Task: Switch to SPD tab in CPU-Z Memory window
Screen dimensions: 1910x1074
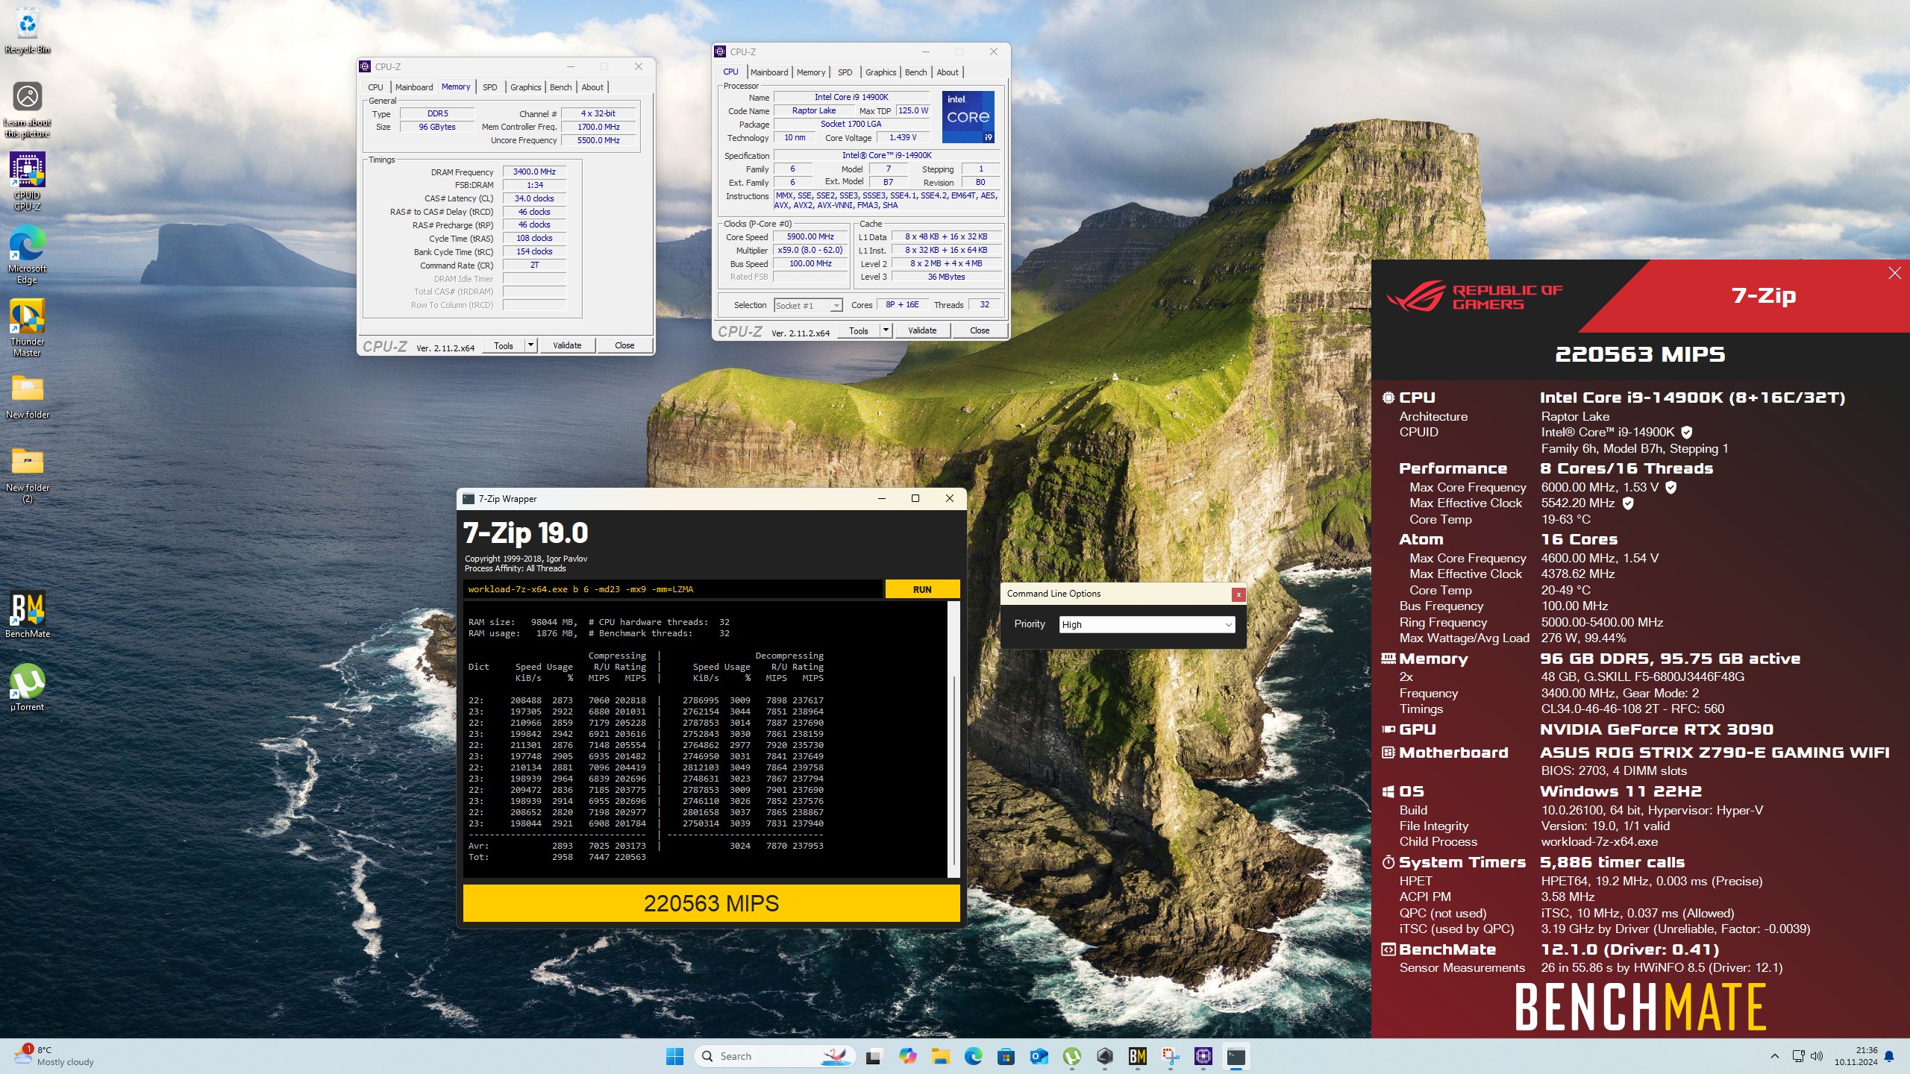Action: 489,87
